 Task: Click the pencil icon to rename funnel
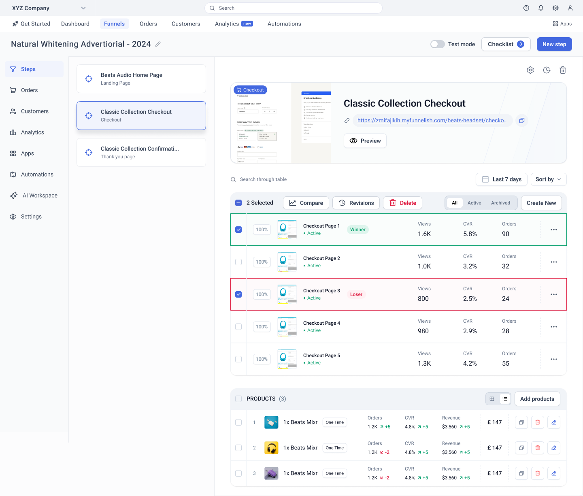[158, 44]
